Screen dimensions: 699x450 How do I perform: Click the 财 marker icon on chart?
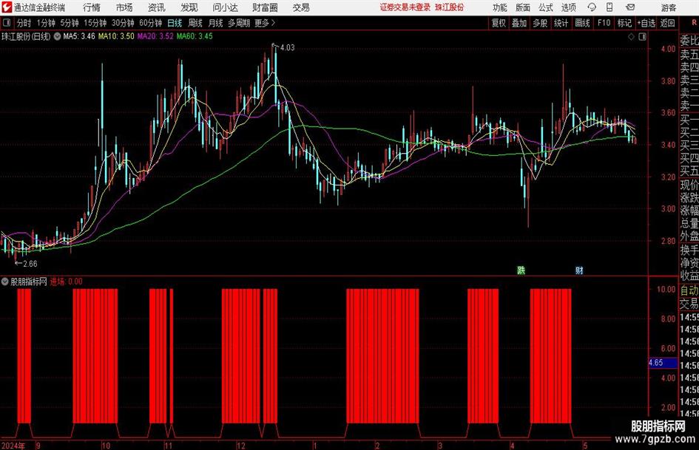tap(579, 270)
